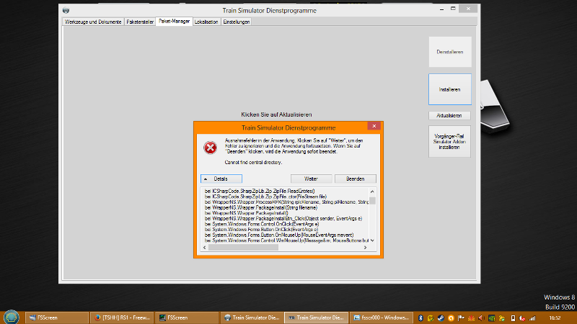Image resolution: width=577 pixels, height=324 pixels.
Task: Click the Train Simulator window title icon
Action: pos(66,10)
